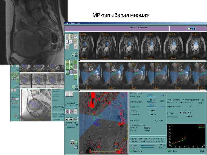This screenshot has width=207, height=155.
Task: Click the camera snapshot icon near the bottom left
Action: point(72,143)
